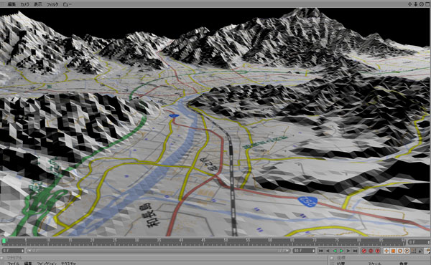Play the animation forwards with green arrow
Image resolution: width=431 pixels, height=265 pixels.
tap(341, 251)
